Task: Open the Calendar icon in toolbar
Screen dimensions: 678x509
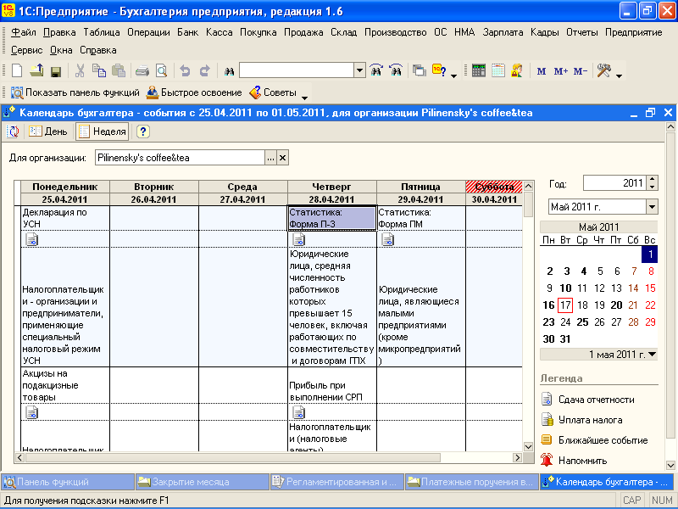Action: tap(498, 70)
